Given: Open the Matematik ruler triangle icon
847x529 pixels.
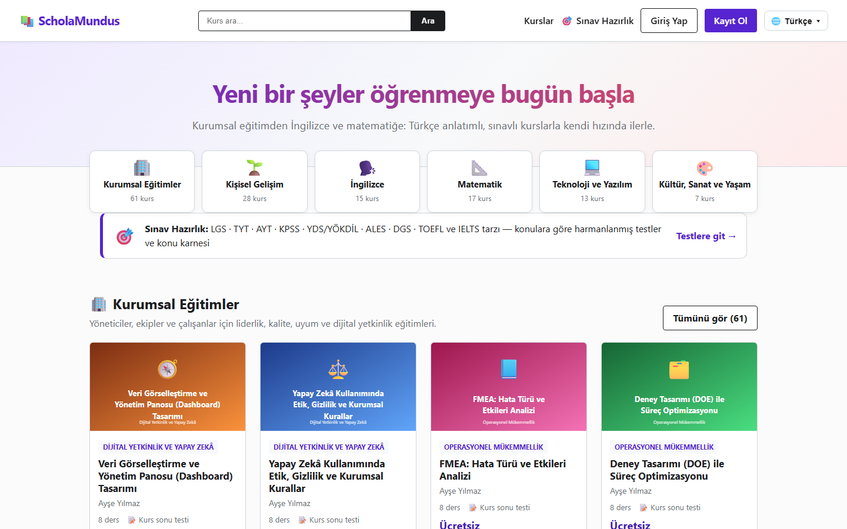Looking at the screenshot, I should (479, 168).
